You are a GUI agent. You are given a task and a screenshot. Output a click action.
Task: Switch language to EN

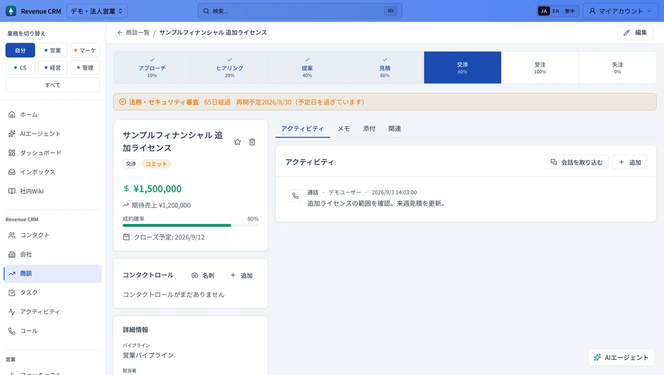(555, 11)
